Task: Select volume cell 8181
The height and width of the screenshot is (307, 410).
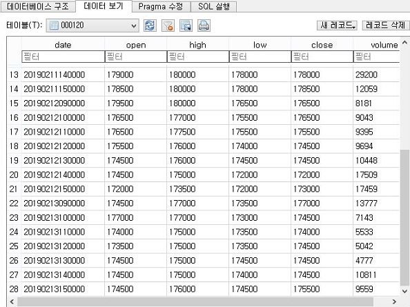Action: click(x=377, y=103)
